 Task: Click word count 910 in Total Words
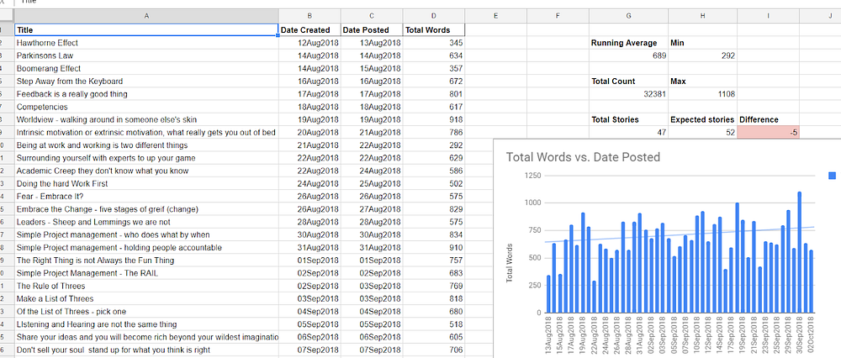pos(434,248)
